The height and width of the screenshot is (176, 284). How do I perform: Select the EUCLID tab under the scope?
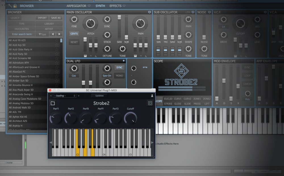click(x=168, y=99)
